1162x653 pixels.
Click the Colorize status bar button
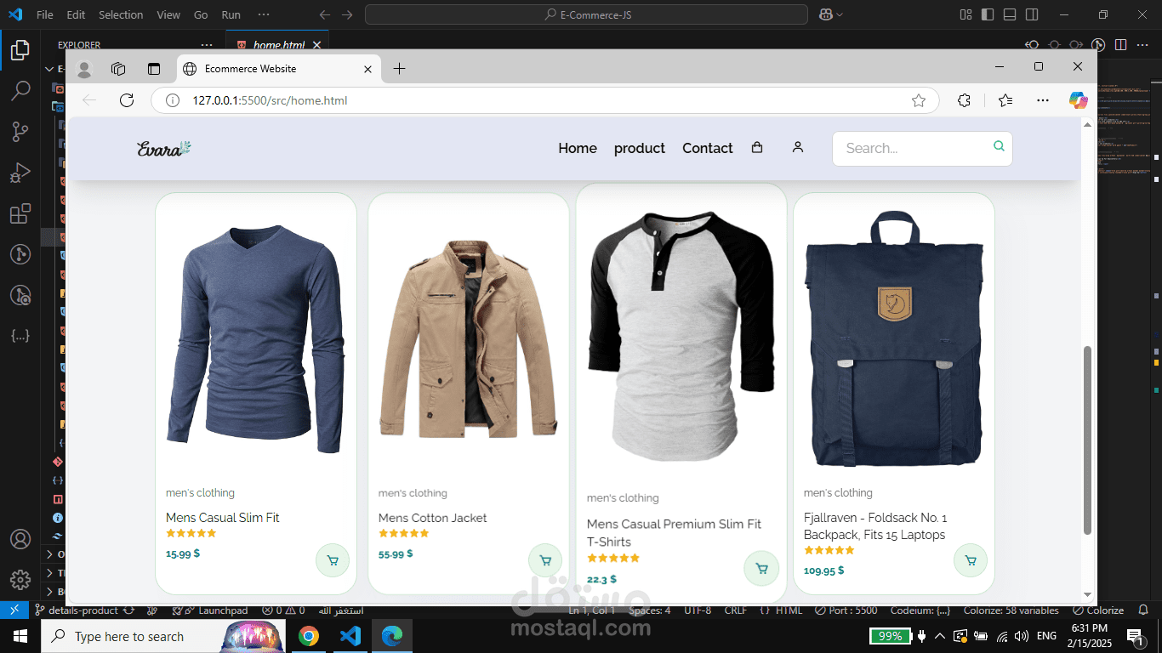pos(1098,610)
